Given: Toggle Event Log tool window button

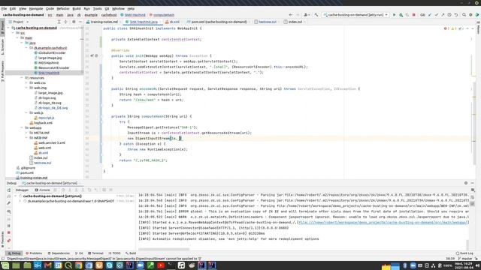Looking at the screenshot, I should (464, 253).
